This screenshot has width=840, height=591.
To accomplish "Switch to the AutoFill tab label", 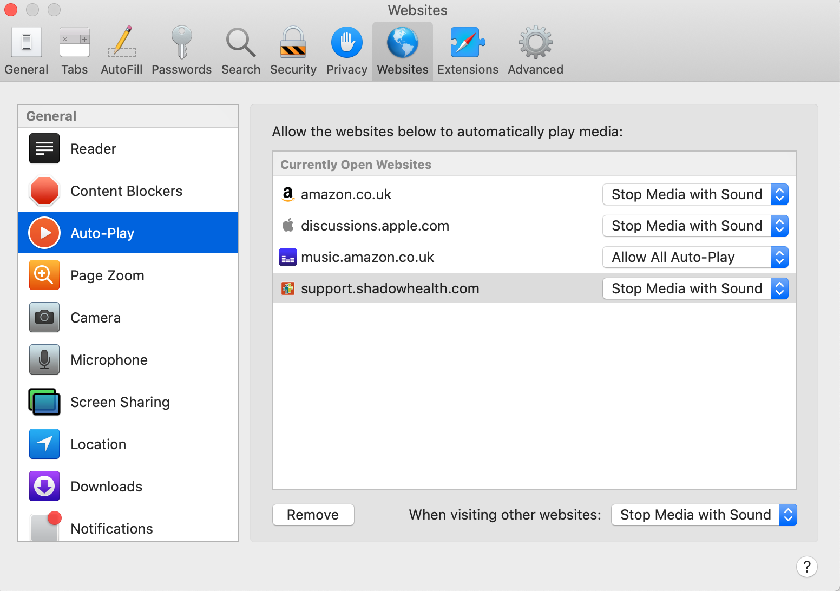I will [x=122, y=70].
